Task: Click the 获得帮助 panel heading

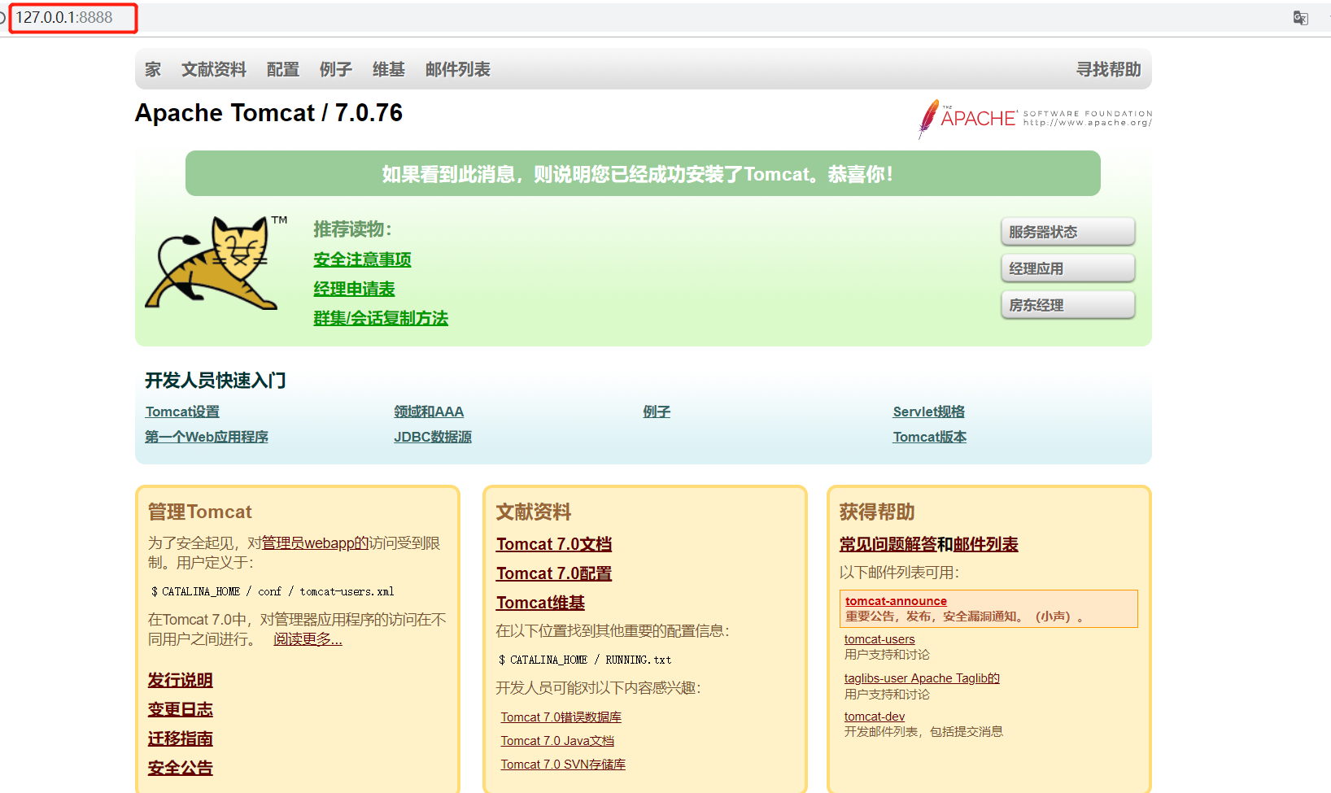Action: click(x=877, y=512)
